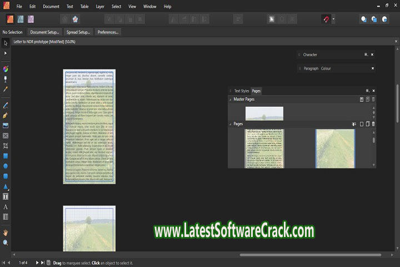Select the Node tool
Viewport: 400px width, 267px height.
[x=6, y=53]
